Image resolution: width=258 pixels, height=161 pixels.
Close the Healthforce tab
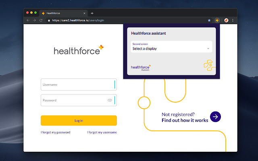pyautogui.click(x=84, y=13)
